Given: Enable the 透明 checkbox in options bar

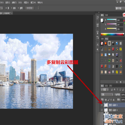Looking at the screenshot, I should coord(18,8).
